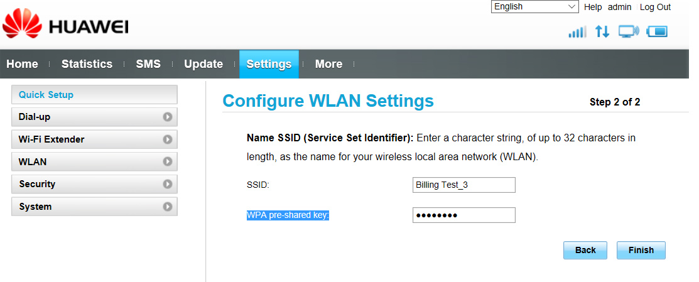
Task: Click the signal strength bars icon
Action: pos(577,31)
